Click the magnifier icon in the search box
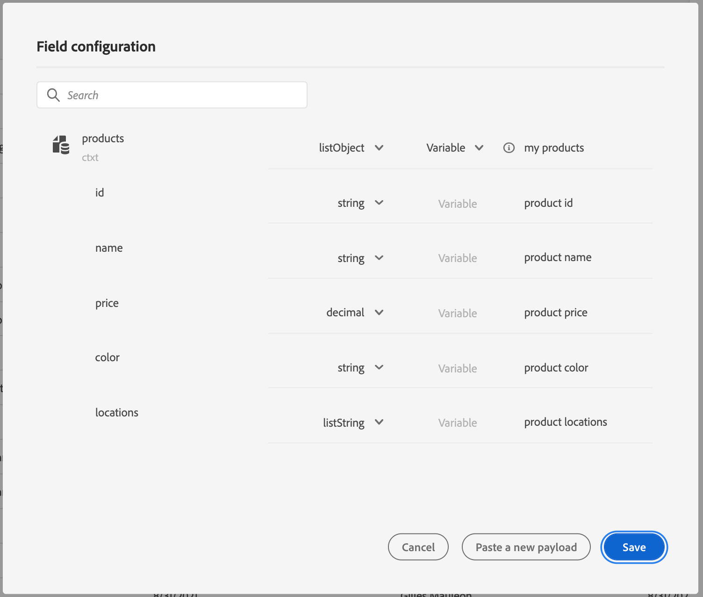Viewport: 703px width, 597px height. click(x=53, y=95)
